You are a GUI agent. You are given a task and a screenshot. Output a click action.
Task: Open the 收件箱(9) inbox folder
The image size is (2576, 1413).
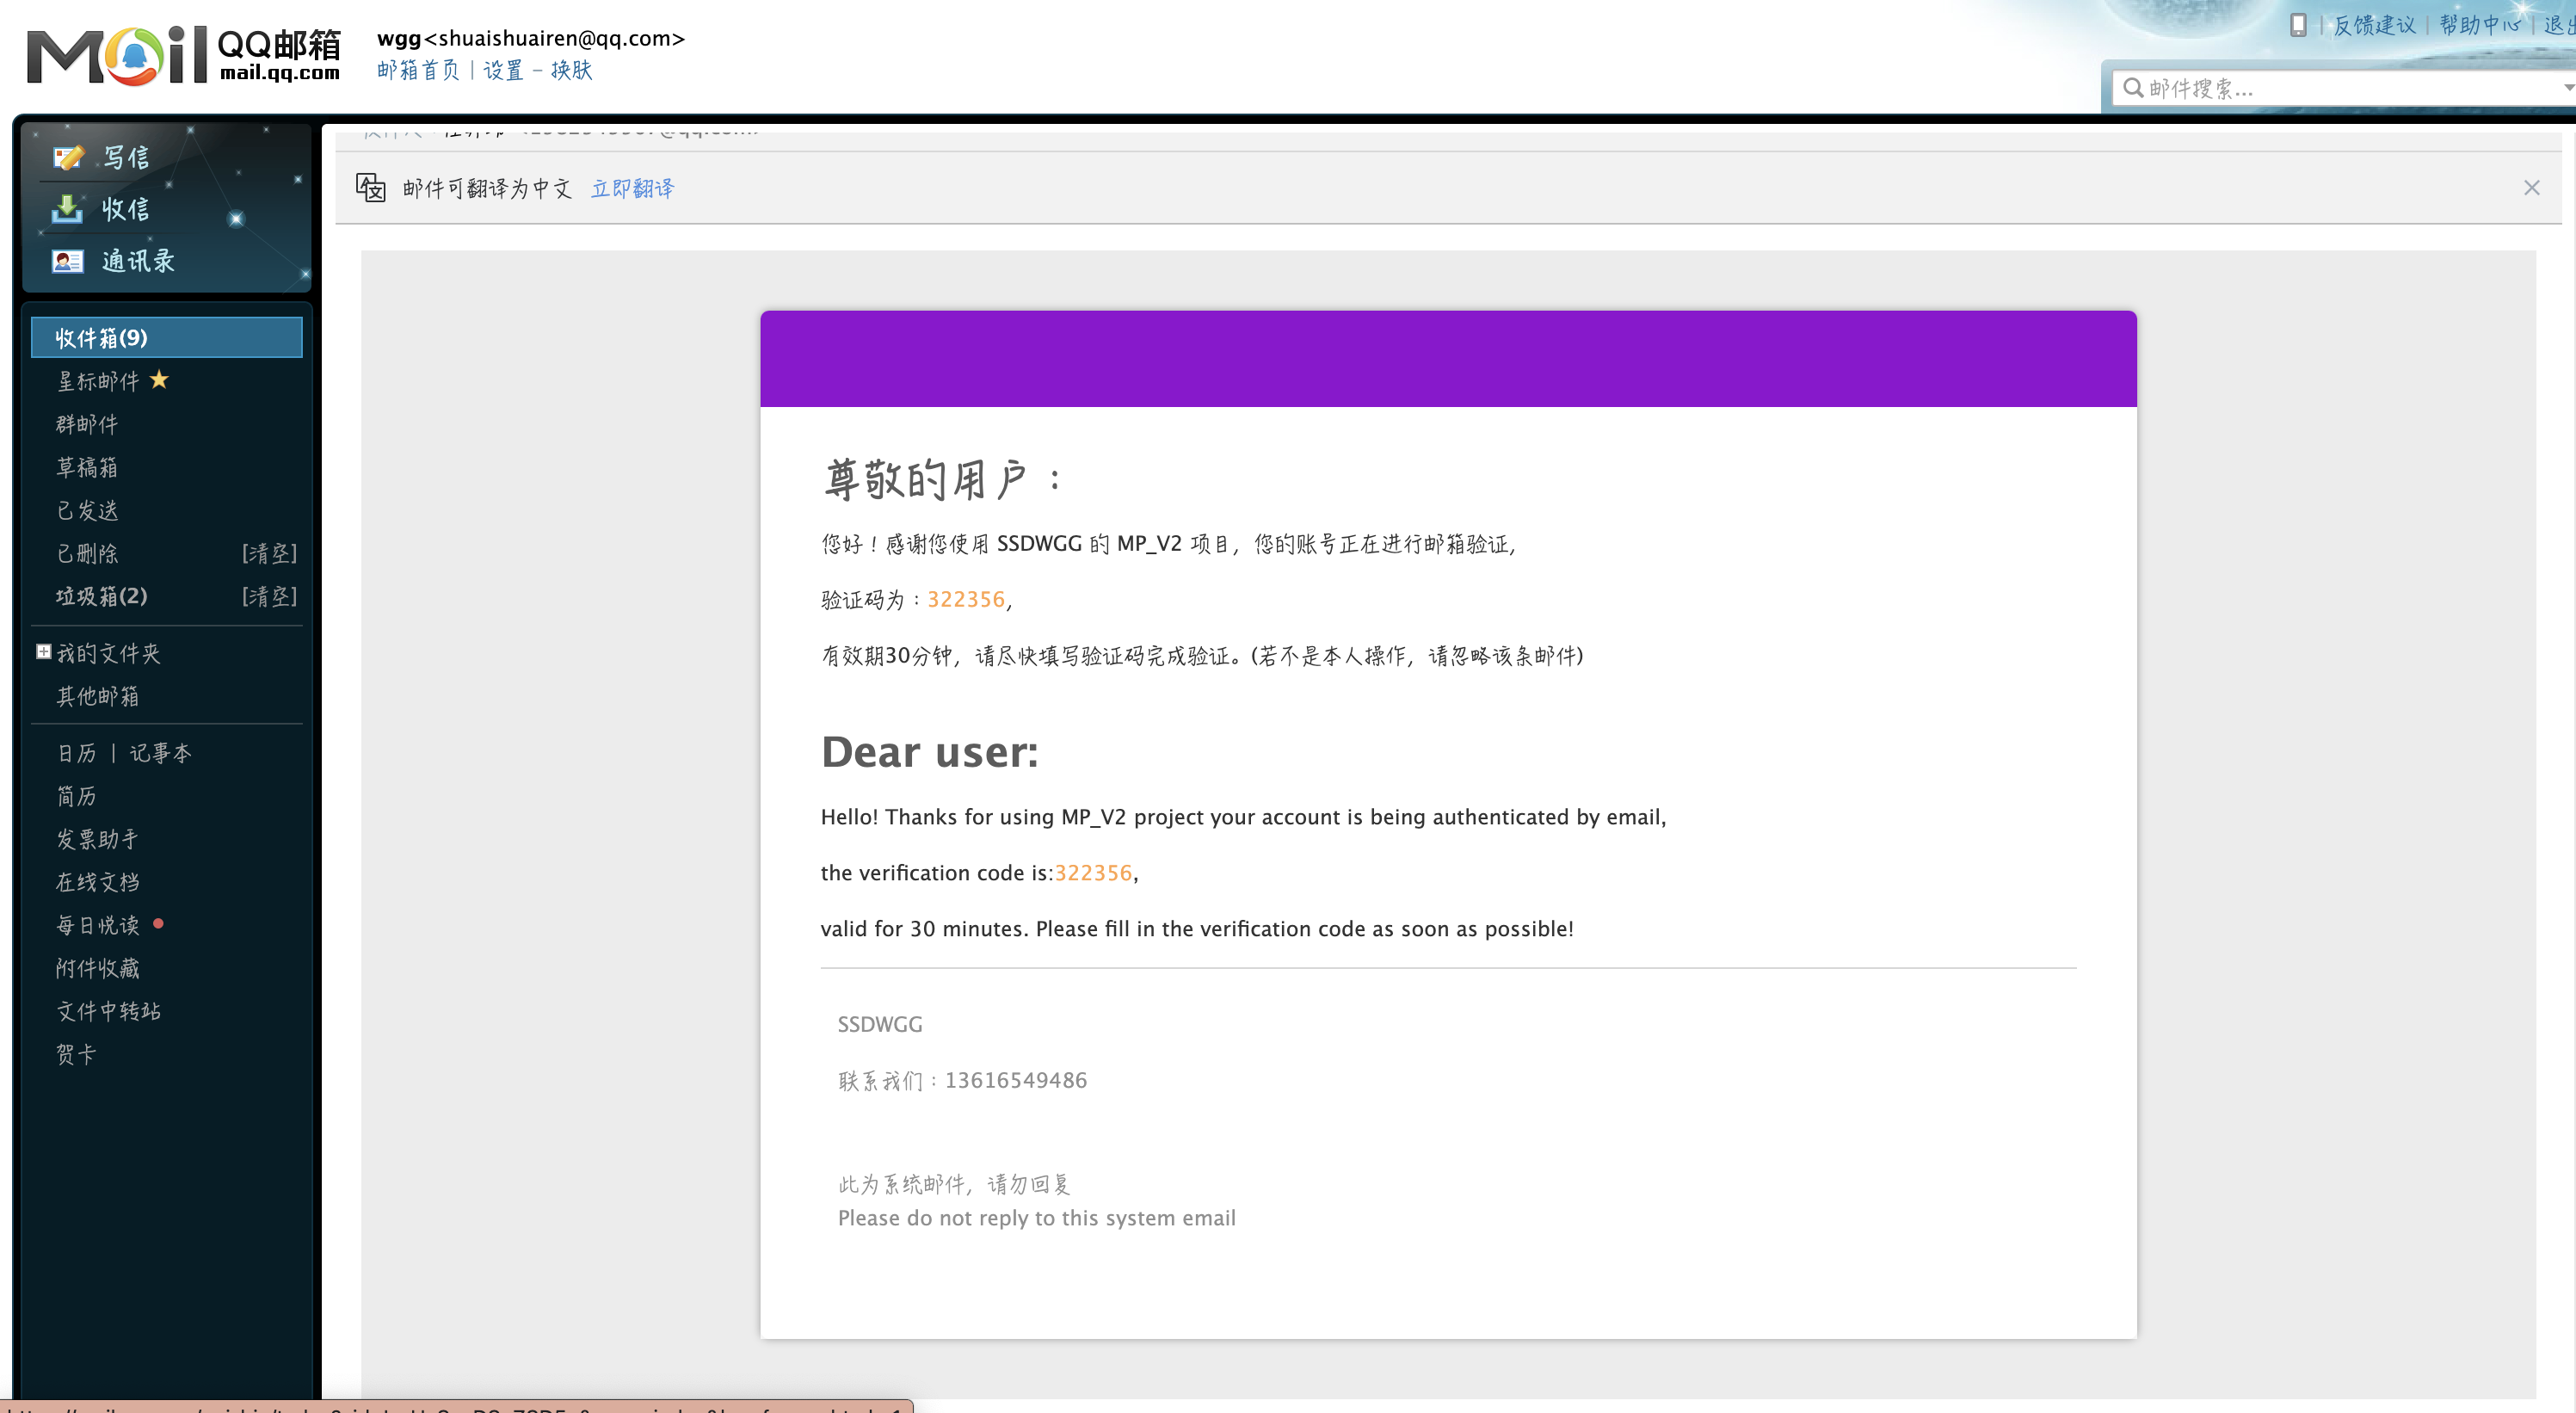[166, 338]
